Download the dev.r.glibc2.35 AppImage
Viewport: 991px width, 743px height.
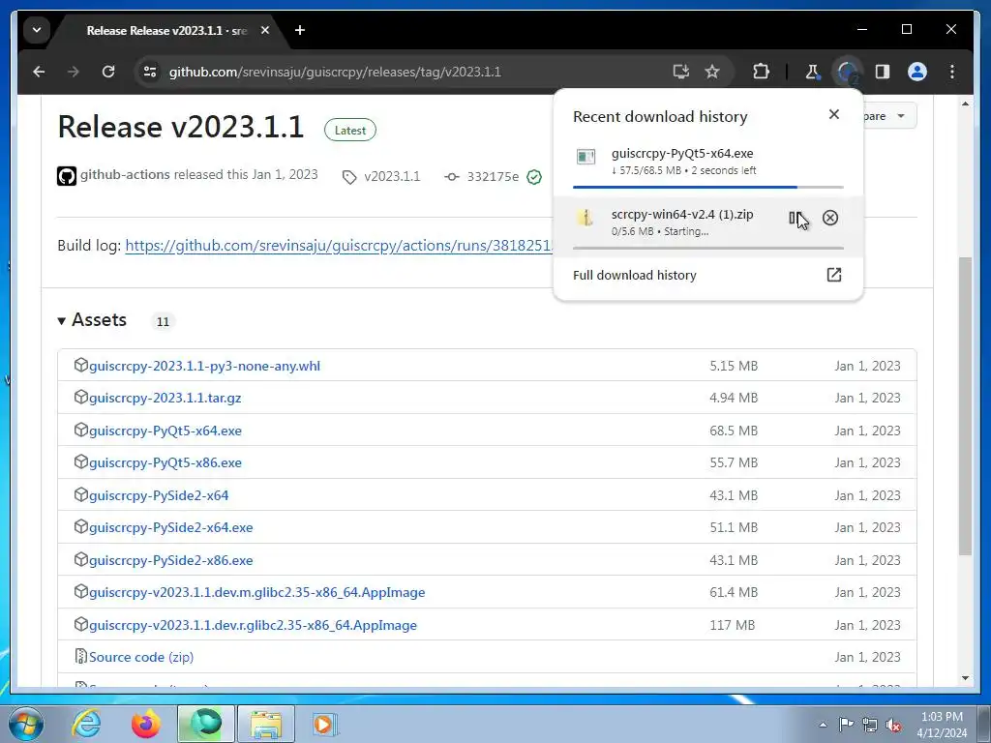point(253,626)
